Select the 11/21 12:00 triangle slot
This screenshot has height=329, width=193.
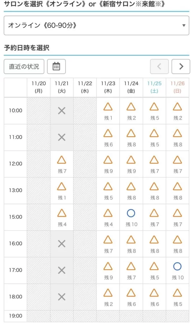click(62, 164)
